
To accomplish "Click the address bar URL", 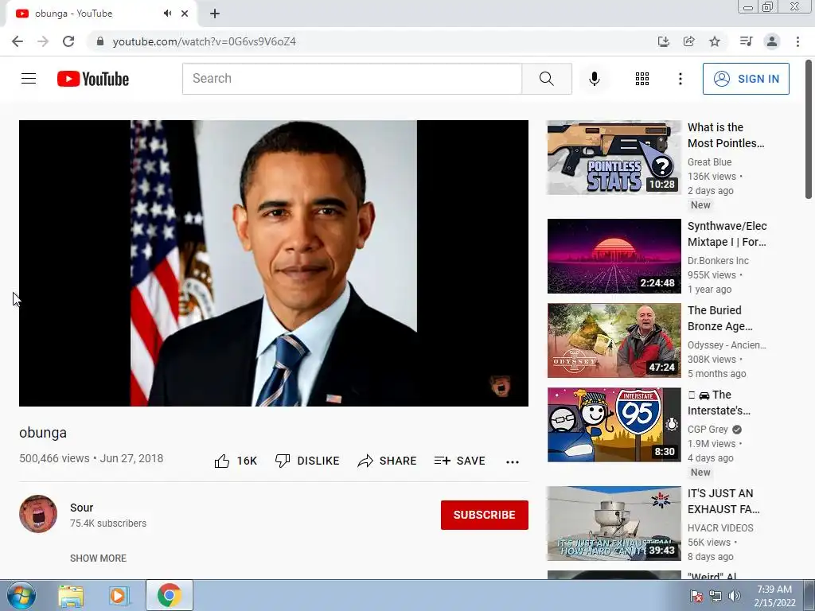I will point(205,41).
